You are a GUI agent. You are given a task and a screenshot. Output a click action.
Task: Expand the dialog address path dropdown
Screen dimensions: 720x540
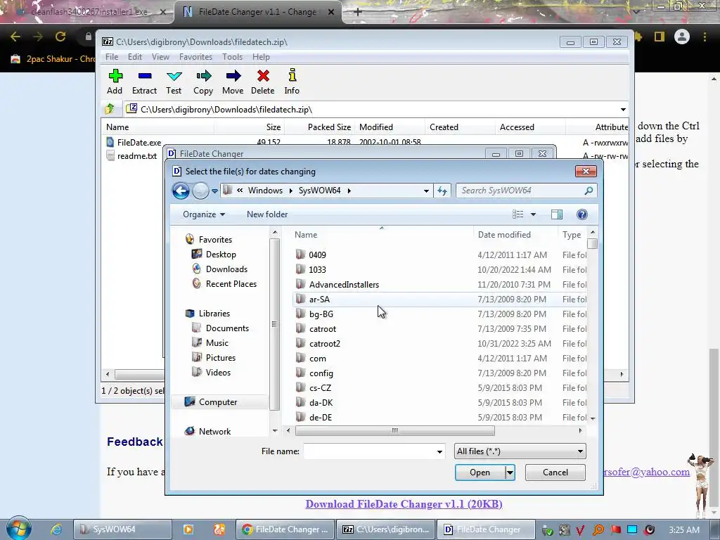426,191
